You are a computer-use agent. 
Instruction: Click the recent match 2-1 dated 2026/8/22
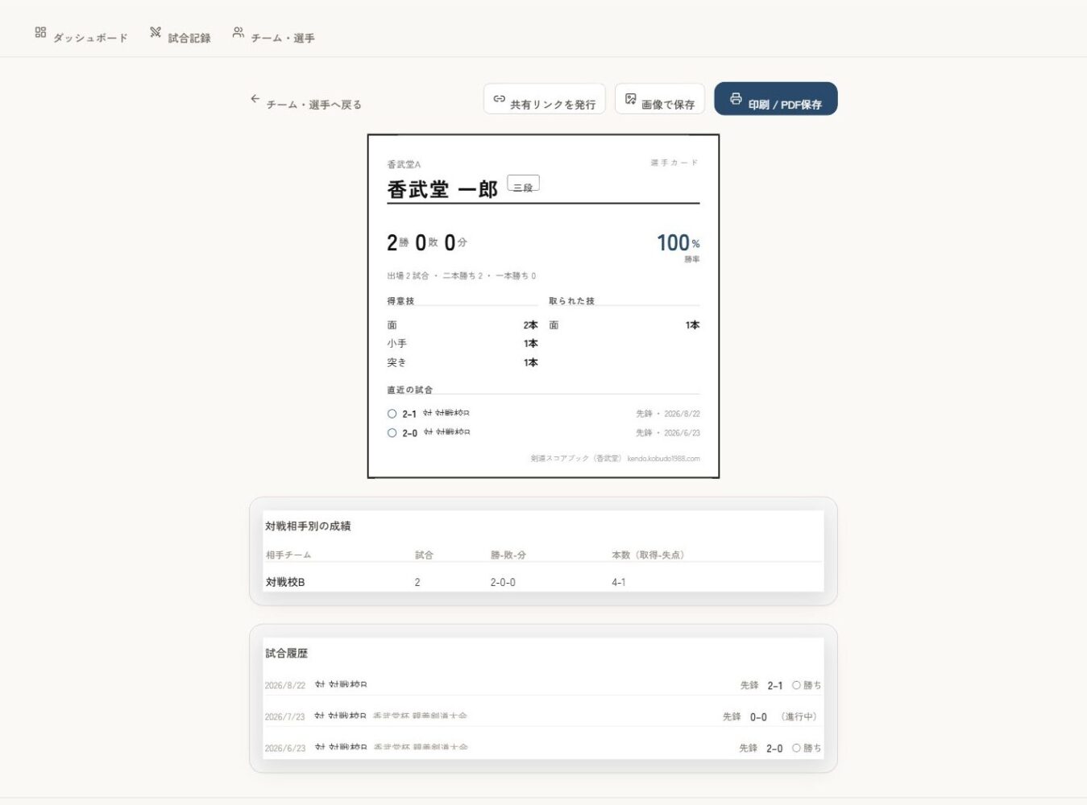pos(543,414)
